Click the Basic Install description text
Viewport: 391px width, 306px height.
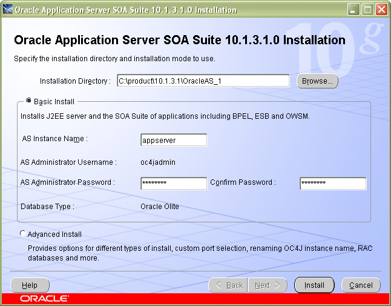click(x=165, y=116)
